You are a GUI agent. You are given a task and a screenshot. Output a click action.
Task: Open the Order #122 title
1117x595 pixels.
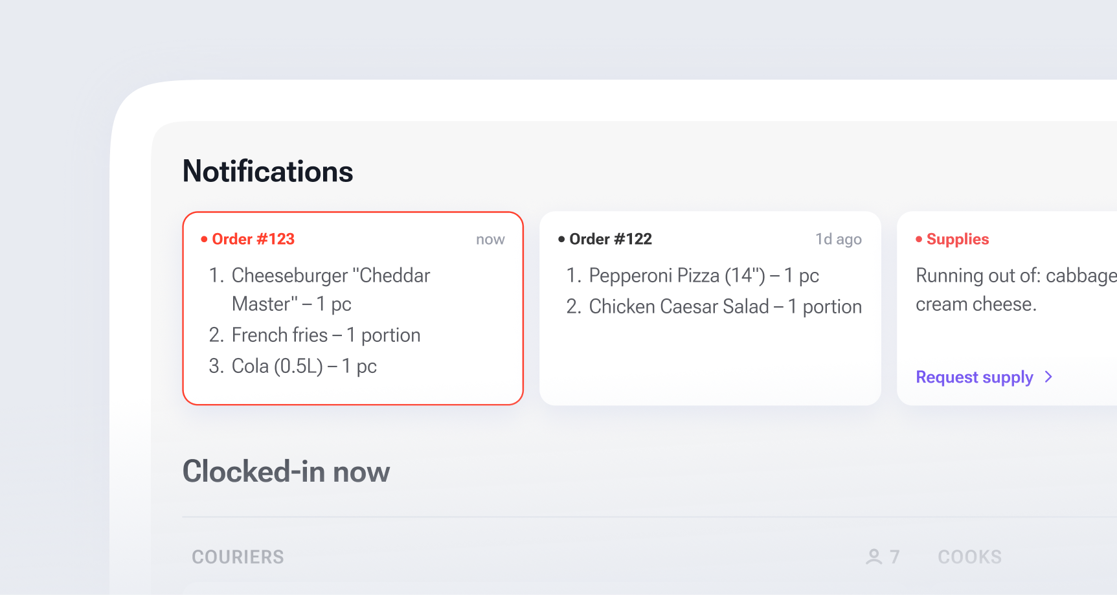[x=611, y=240]
